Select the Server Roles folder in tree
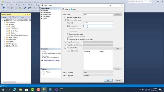This screenshot has height=92, width=164. (x=15, y=29)
